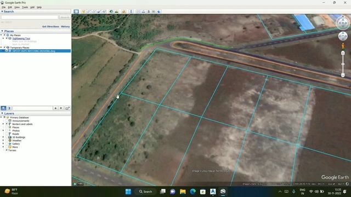Toggle sunlight across the landscape icon
351x197 pixels.
tap(116, 11)
